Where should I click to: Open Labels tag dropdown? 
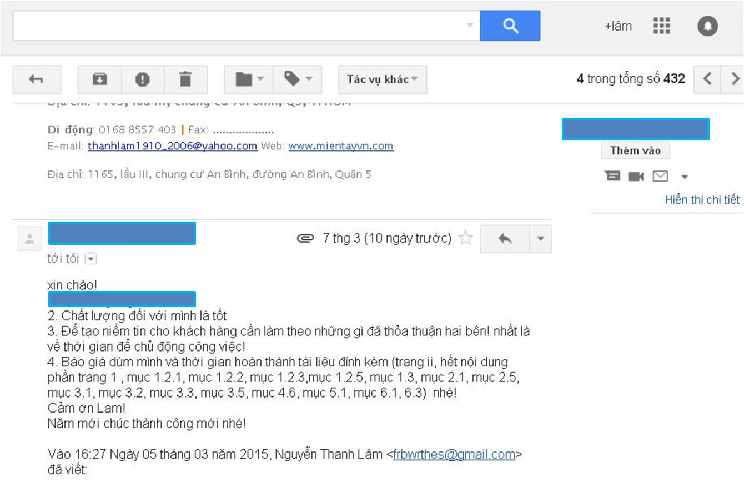pos(298,79)
